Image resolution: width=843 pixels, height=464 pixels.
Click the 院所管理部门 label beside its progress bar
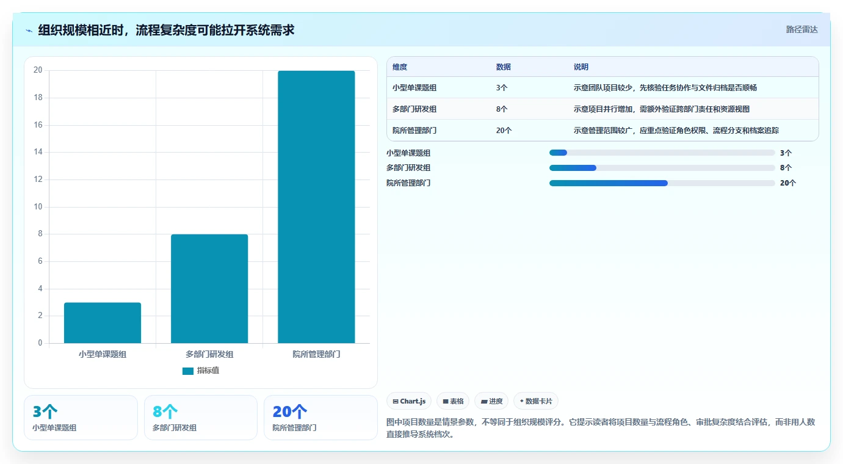(408, 183)
